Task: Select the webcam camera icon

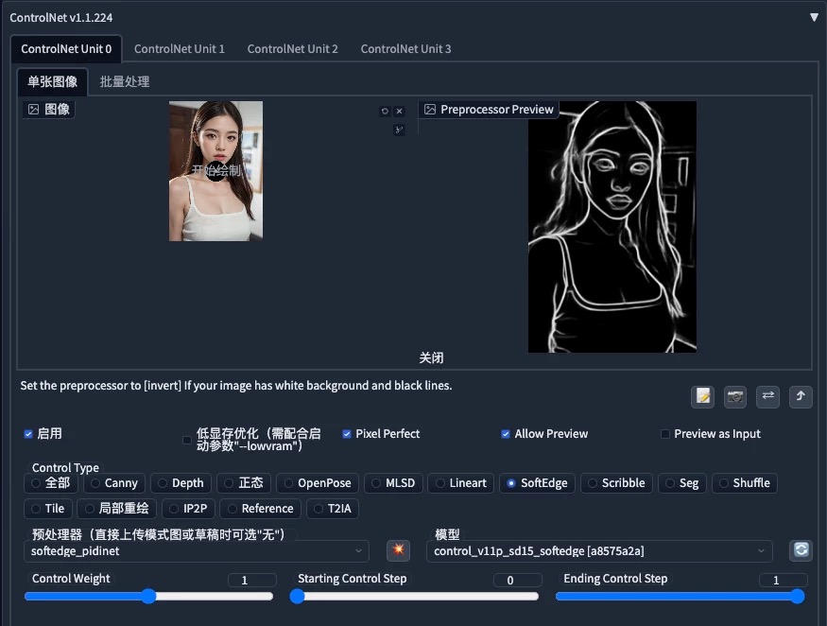Action: 735,396
